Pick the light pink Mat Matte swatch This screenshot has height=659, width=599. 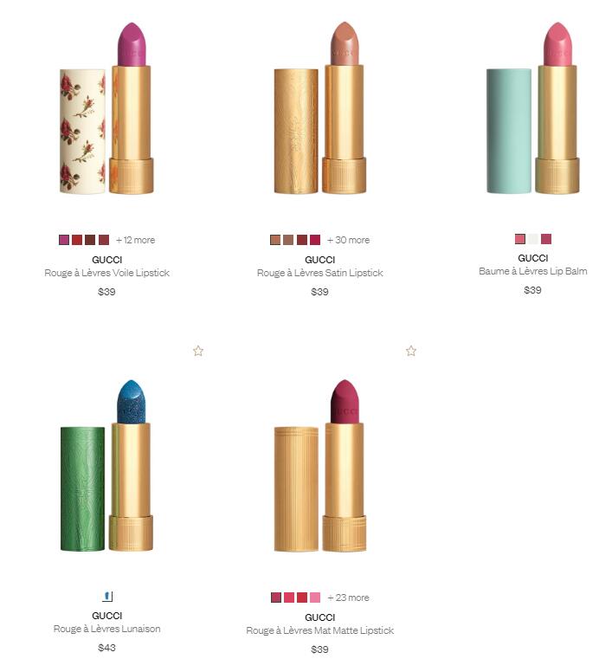click(x=315, y=598)
